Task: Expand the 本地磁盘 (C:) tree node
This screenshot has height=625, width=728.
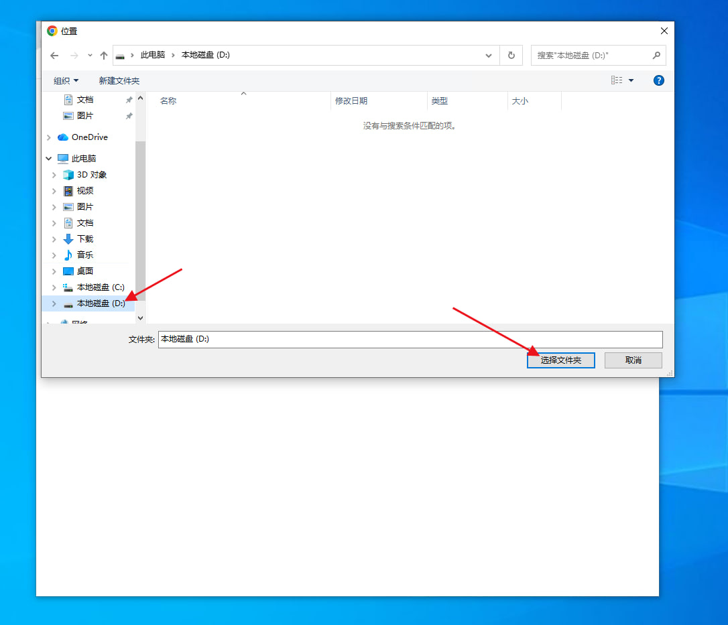Action: 54,287
